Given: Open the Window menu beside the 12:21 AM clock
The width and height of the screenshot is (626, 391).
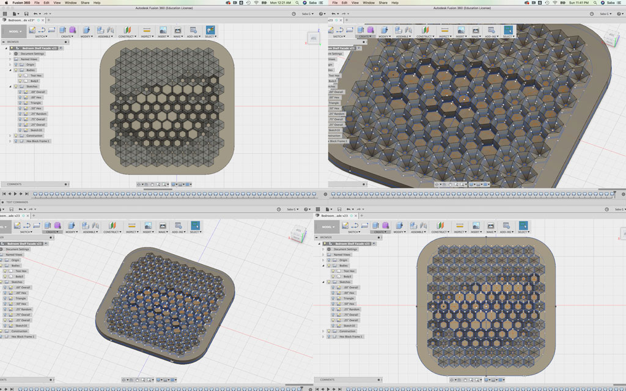Looking at the screenshot, I should pyautogui.click(x=71, y=2).
